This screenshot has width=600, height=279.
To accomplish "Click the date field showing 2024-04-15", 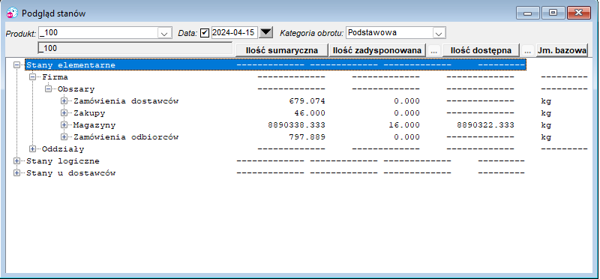I will tap(234, 32).
